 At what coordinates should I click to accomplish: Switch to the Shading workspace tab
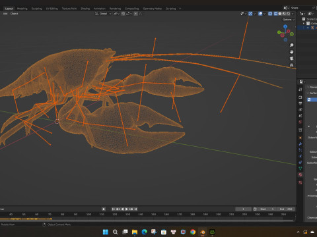85,9
